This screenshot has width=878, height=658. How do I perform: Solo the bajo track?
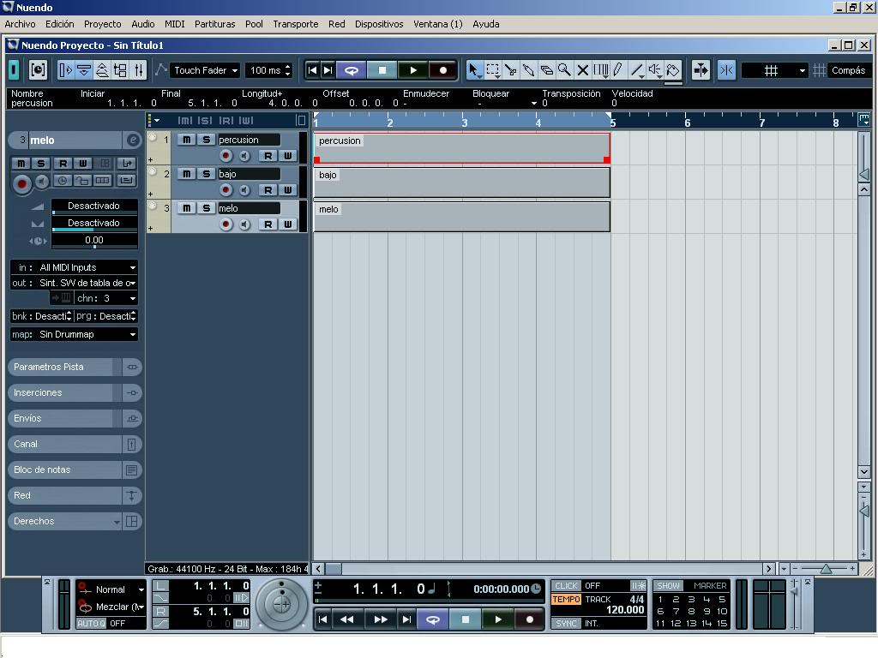pos(206,173)
